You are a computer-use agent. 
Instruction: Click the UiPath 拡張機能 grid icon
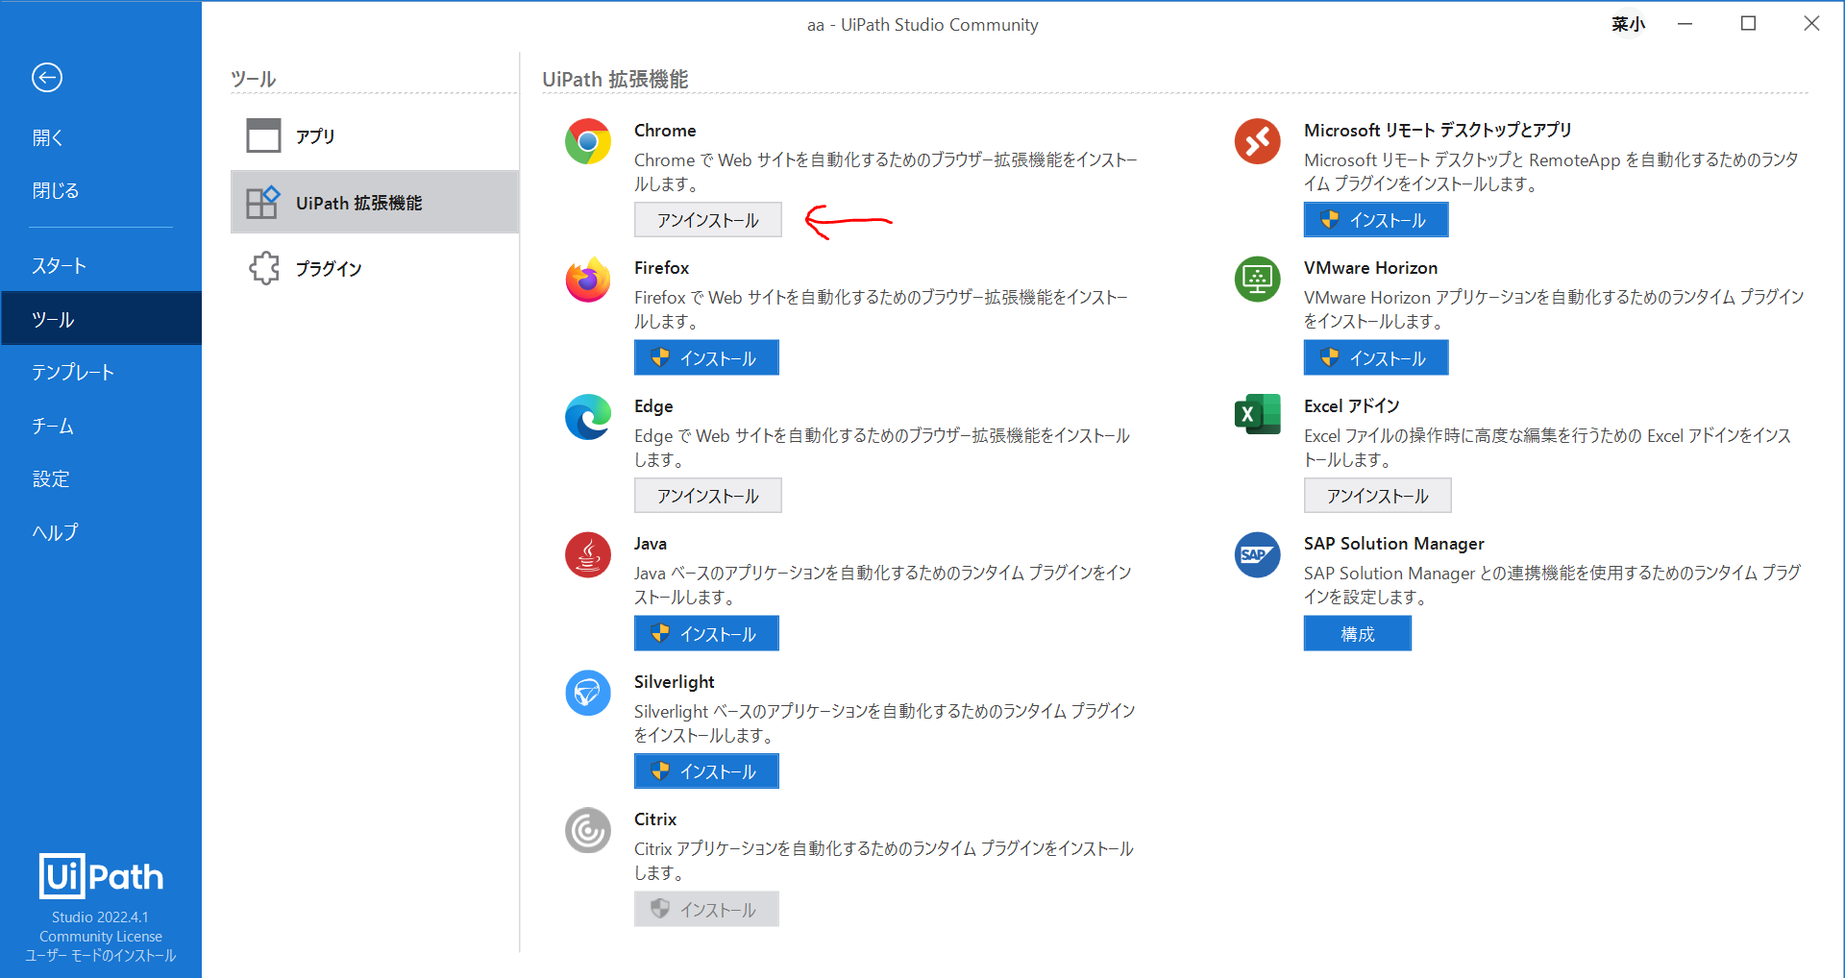pyautogui.click(x=263, y=202)
